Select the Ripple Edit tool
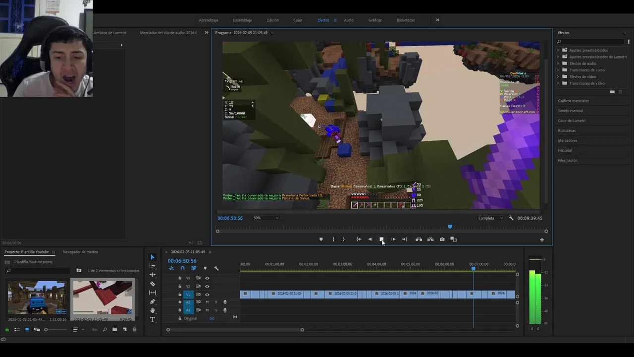 click(153, 275)
